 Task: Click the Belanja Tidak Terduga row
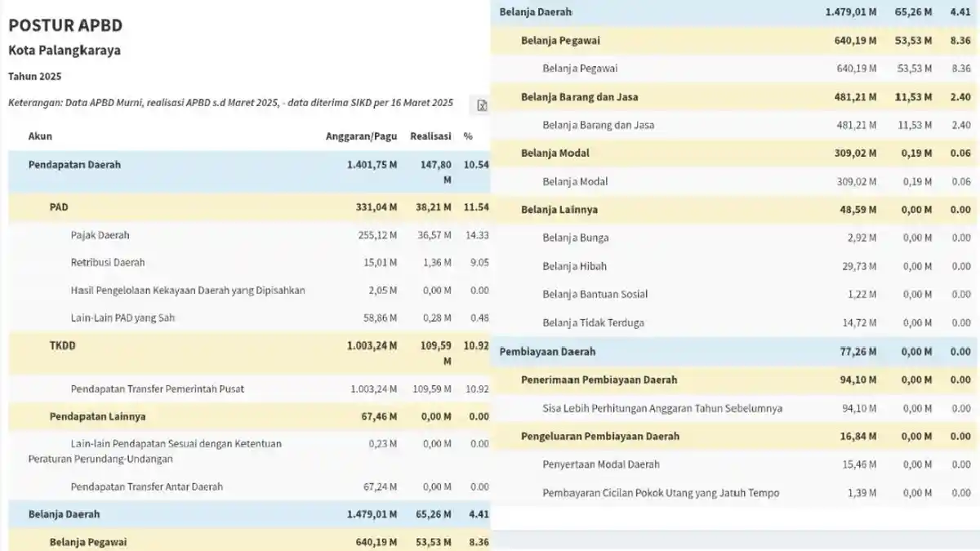click(735, 322)
